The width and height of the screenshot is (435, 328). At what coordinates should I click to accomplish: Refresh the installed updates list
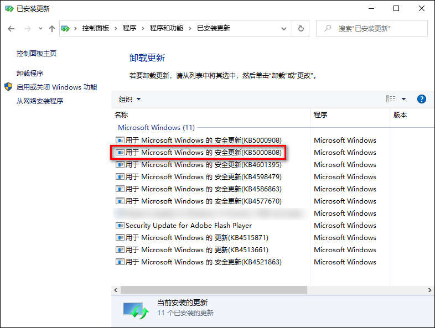[301, 28]
